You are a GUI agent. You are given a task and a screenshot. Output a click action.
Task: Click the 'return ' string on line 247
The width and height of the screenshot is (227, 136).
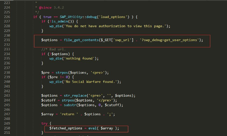[x=69, y=114]
